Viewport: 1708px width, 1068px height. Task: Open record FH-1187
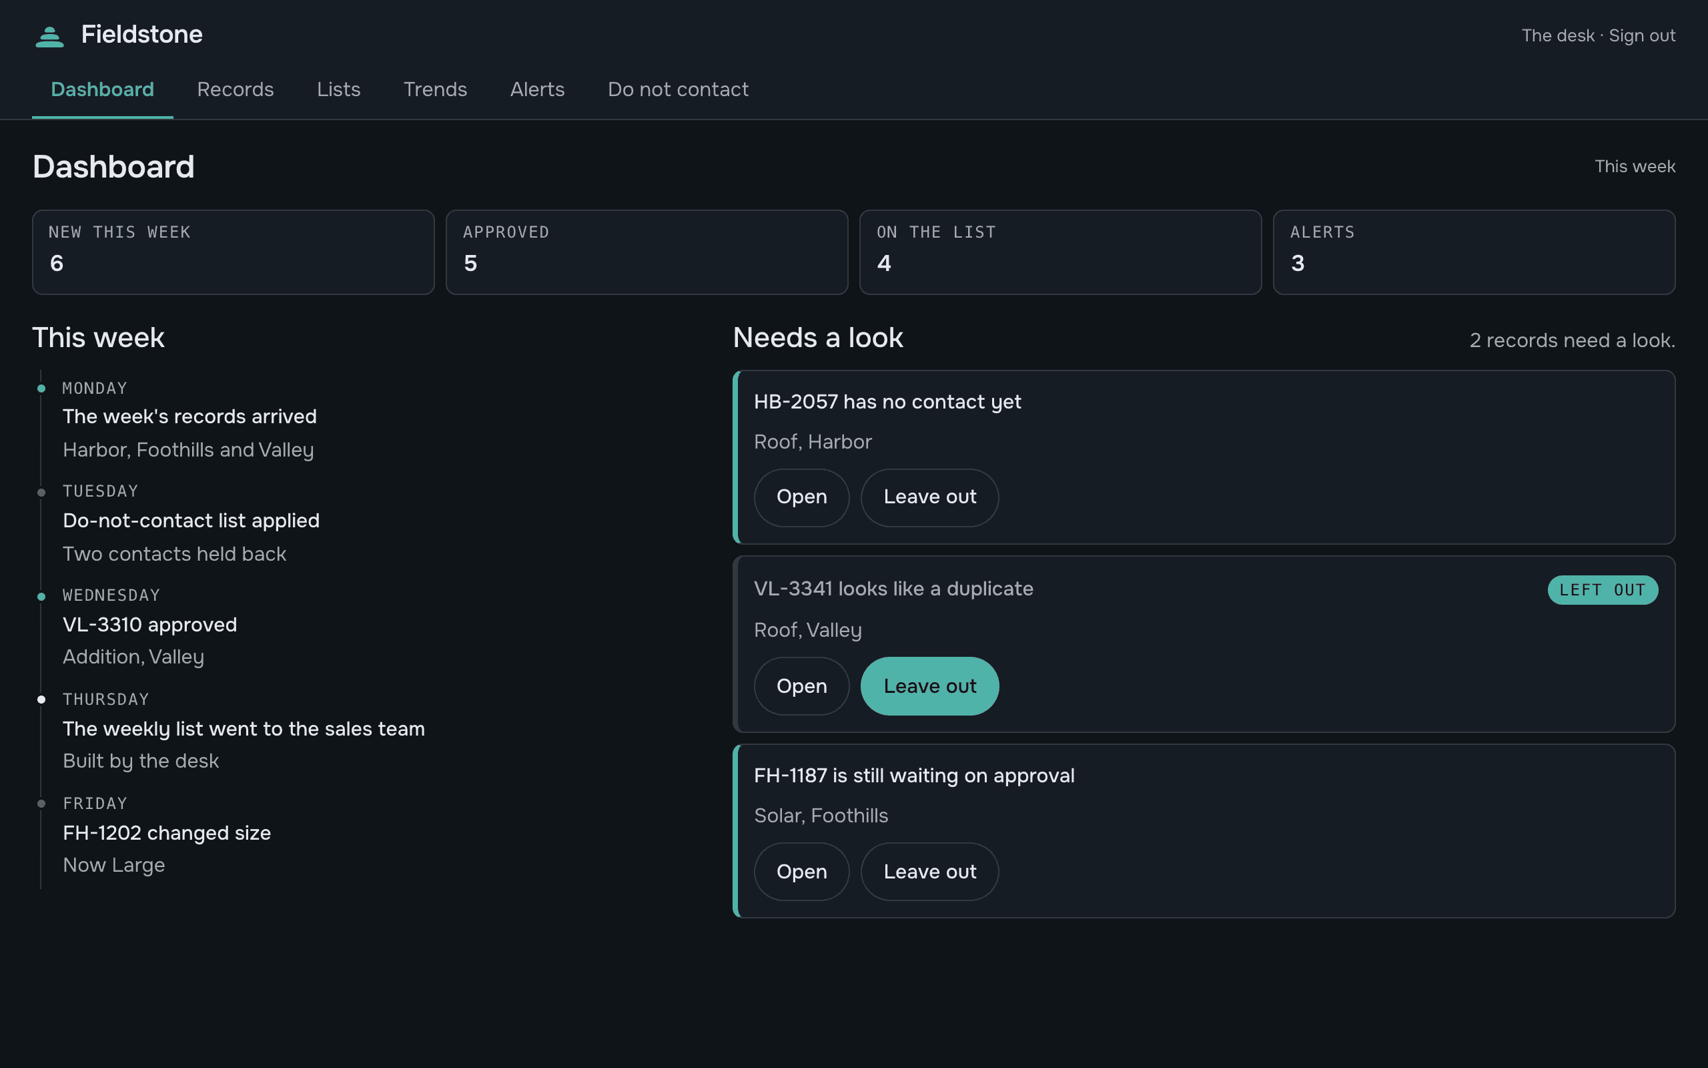coord(801,872)
